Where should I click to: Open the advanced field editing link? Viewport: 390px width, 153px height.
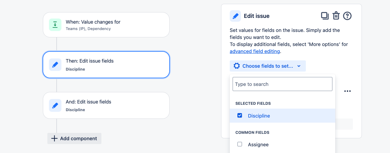[x=255, y=51]
